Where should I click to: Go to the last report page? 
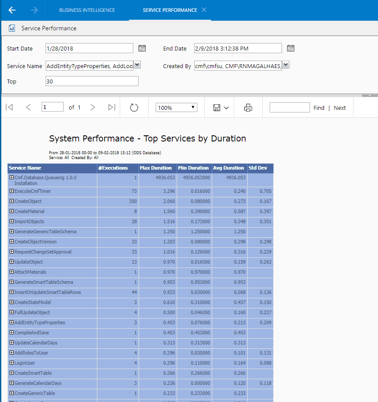tap(111, 107)
